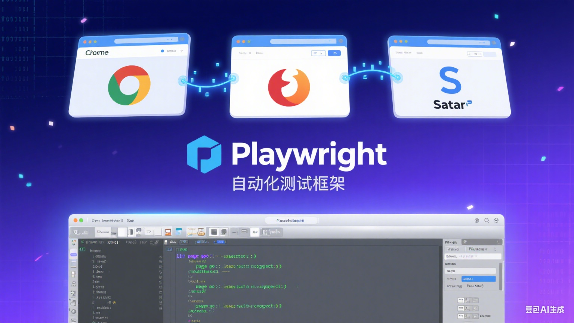Screen dimensions: 574x323
Task: Click the rightmost circular icon in the editor title bar
Action: [496, 221]
